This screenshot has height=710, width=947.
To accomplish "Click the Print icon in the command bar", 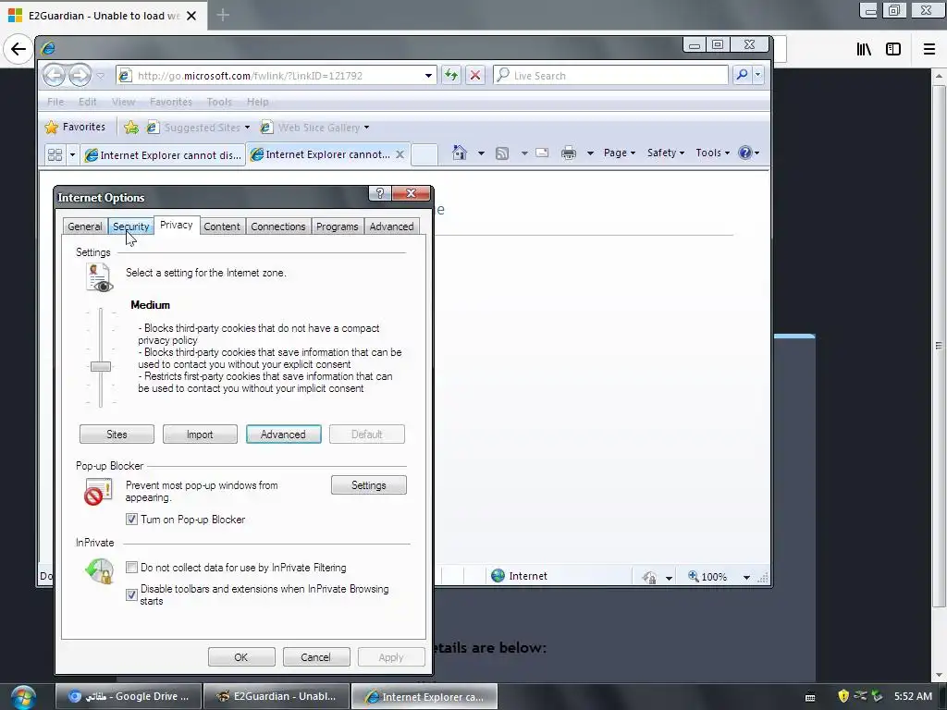I will [x=569, y=153].
